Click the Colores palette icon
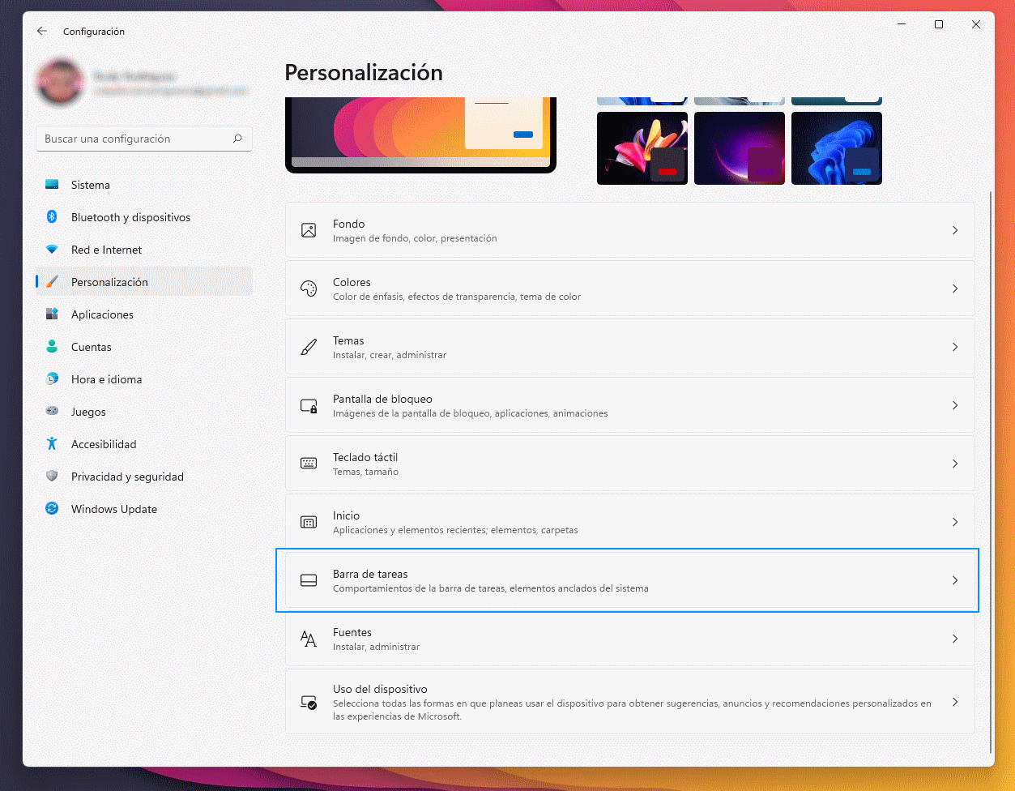Viewport: 1015px width, 791px height. coord(309,289)
